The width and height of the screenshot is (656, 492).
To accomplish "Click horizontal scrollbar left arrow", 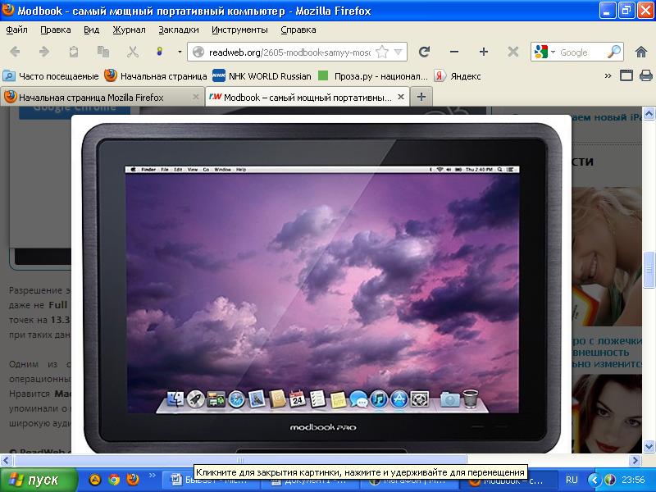I will point(6,461).
